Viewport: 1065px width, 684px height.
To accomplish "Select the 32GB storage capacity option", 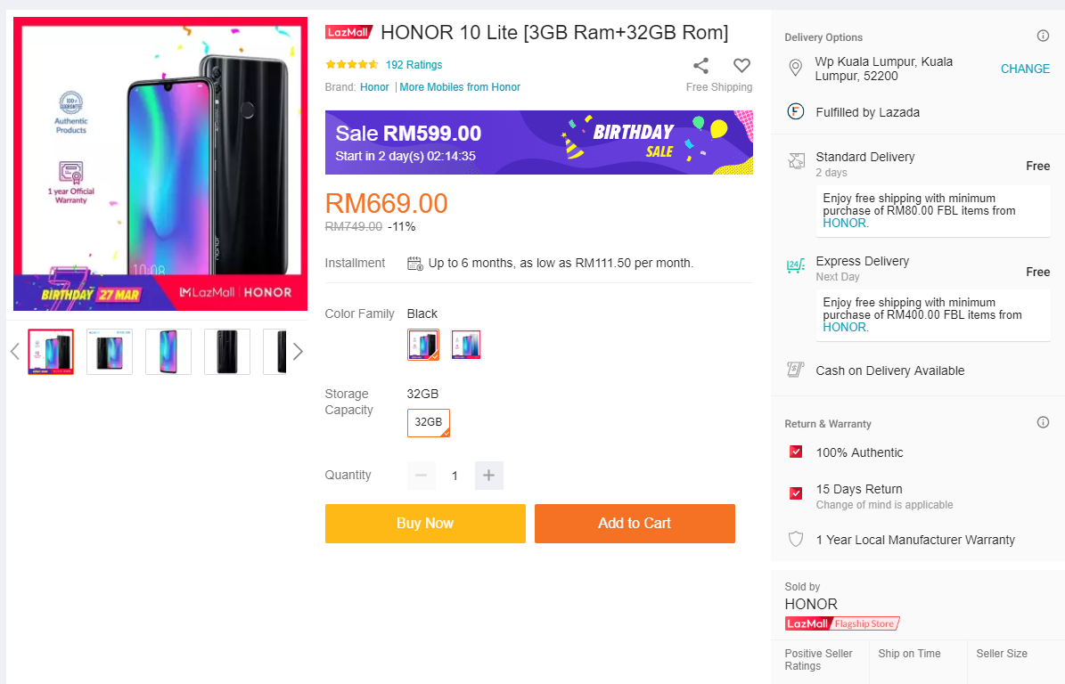I will pyautogui.click(x=429, y=423).
